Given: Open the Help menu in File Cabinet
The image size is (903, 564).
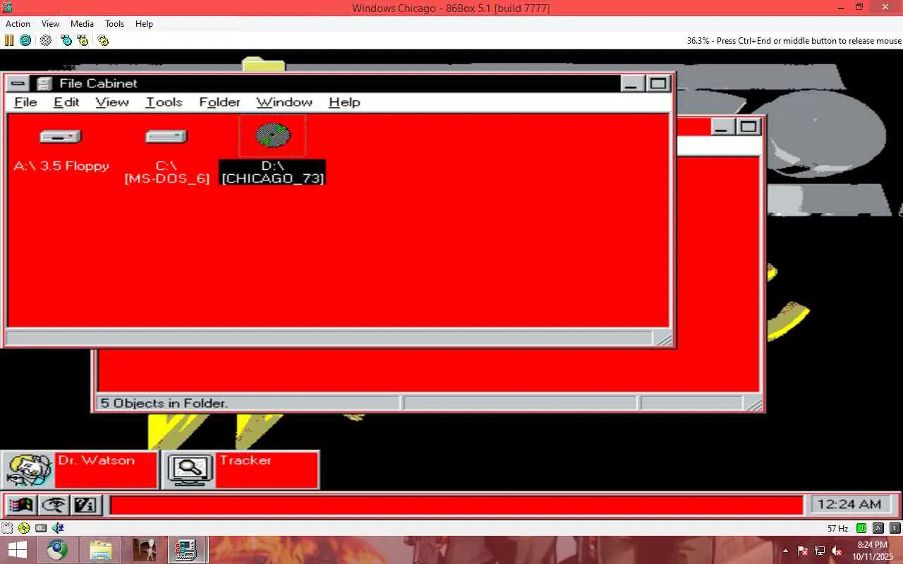Looking at the screenshot, I should 344,102.
